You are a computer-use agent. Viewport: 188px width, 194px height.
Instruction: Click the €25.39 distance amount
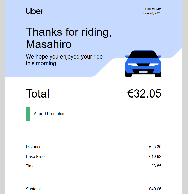click(x=155, y=147)
